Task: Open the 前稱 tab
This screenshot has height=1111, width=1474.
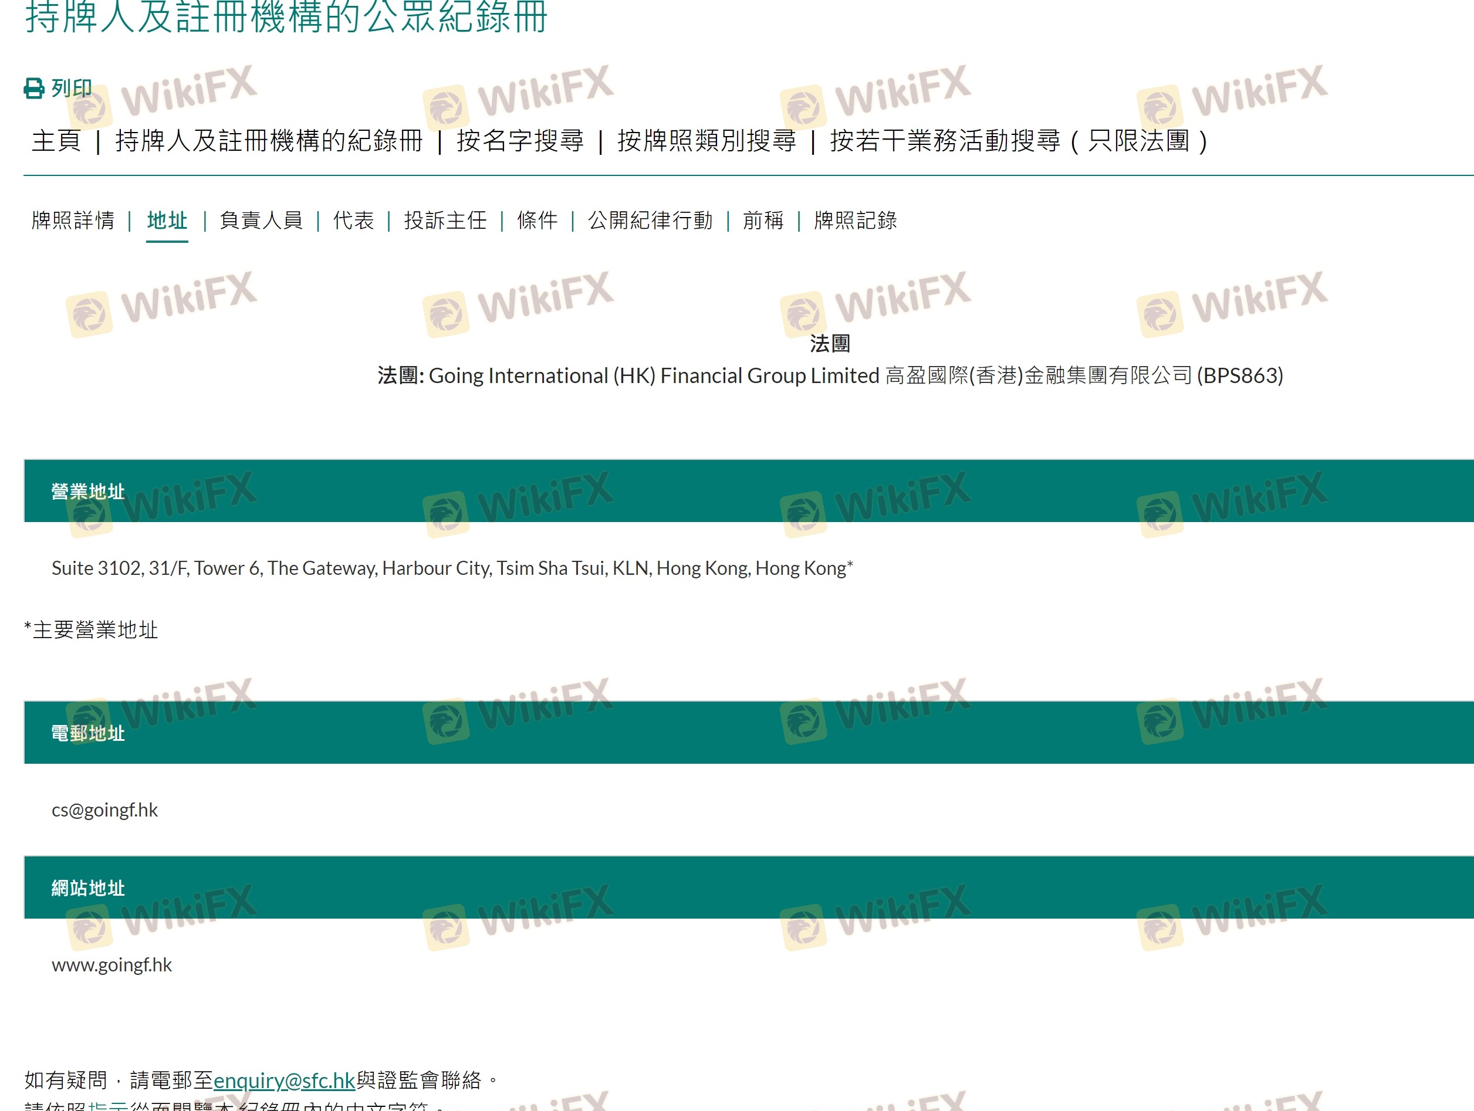Action: [763, 221]
